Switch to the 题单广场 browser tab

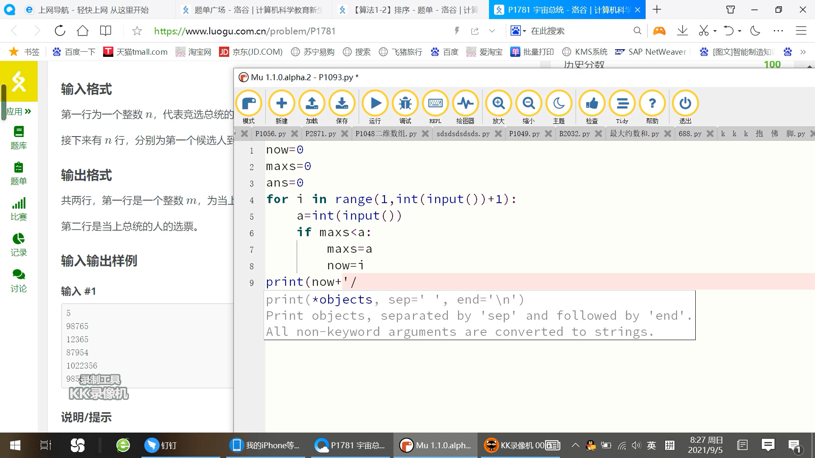pos(255,10)
